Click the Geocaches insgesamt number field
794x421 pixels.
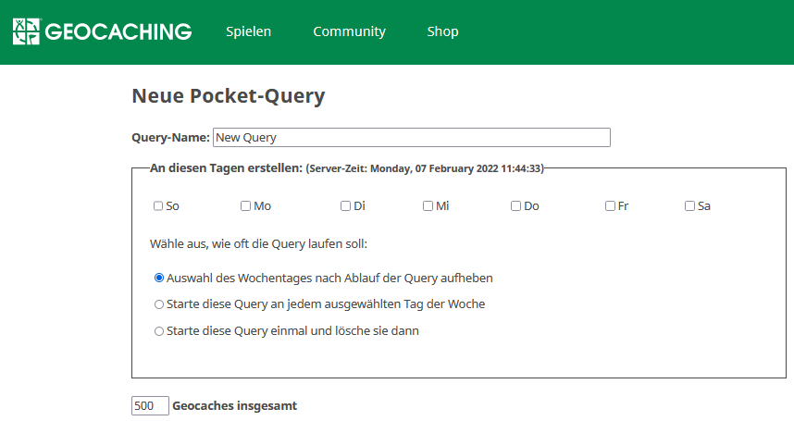tap(150, 406)
